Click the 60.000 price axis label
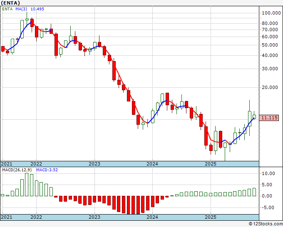The height and width of the screenshot is (227, 283). coord(270,37)
